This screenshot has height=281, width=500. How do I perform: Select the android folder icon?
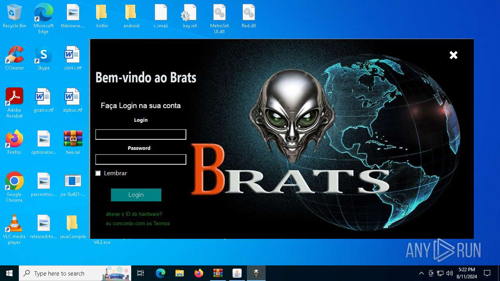pyautogui.click(x=131, y=17)
